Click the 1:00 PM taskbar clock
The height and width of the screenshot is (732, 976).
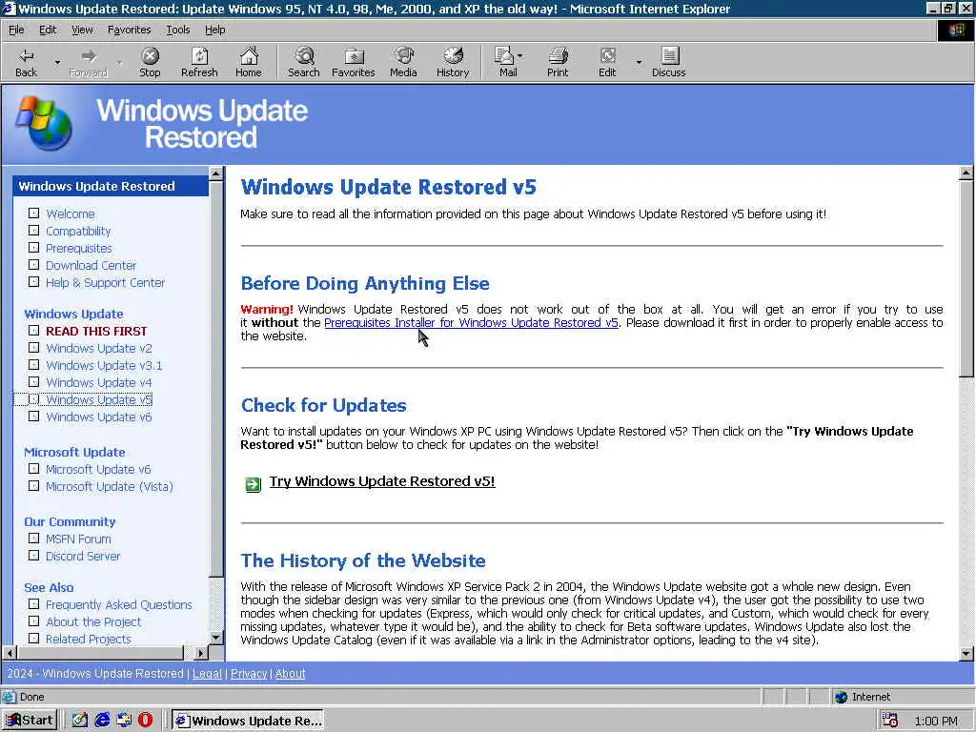pyautogui.click(x=936, y=721)
